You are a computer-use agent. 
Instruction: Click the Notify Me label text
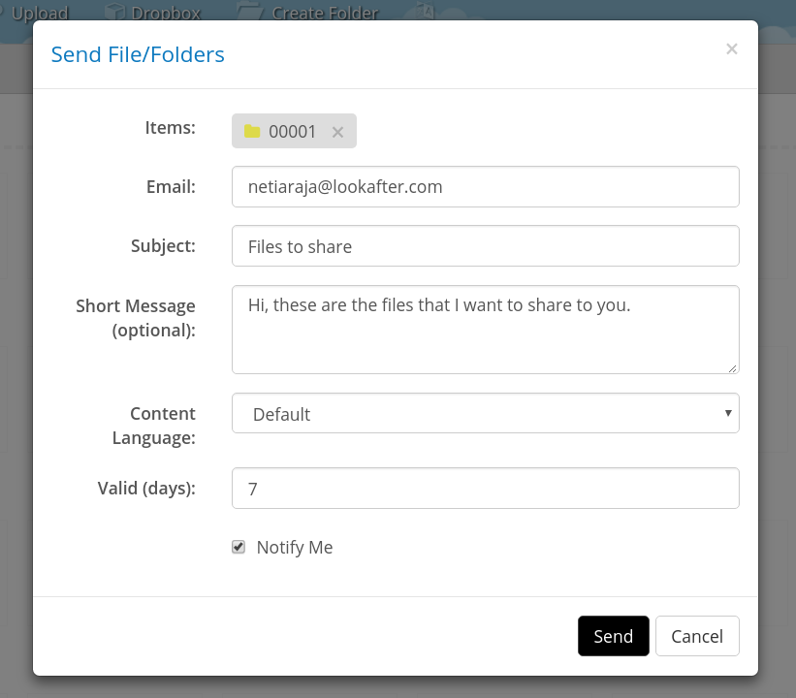coord(294,548)
